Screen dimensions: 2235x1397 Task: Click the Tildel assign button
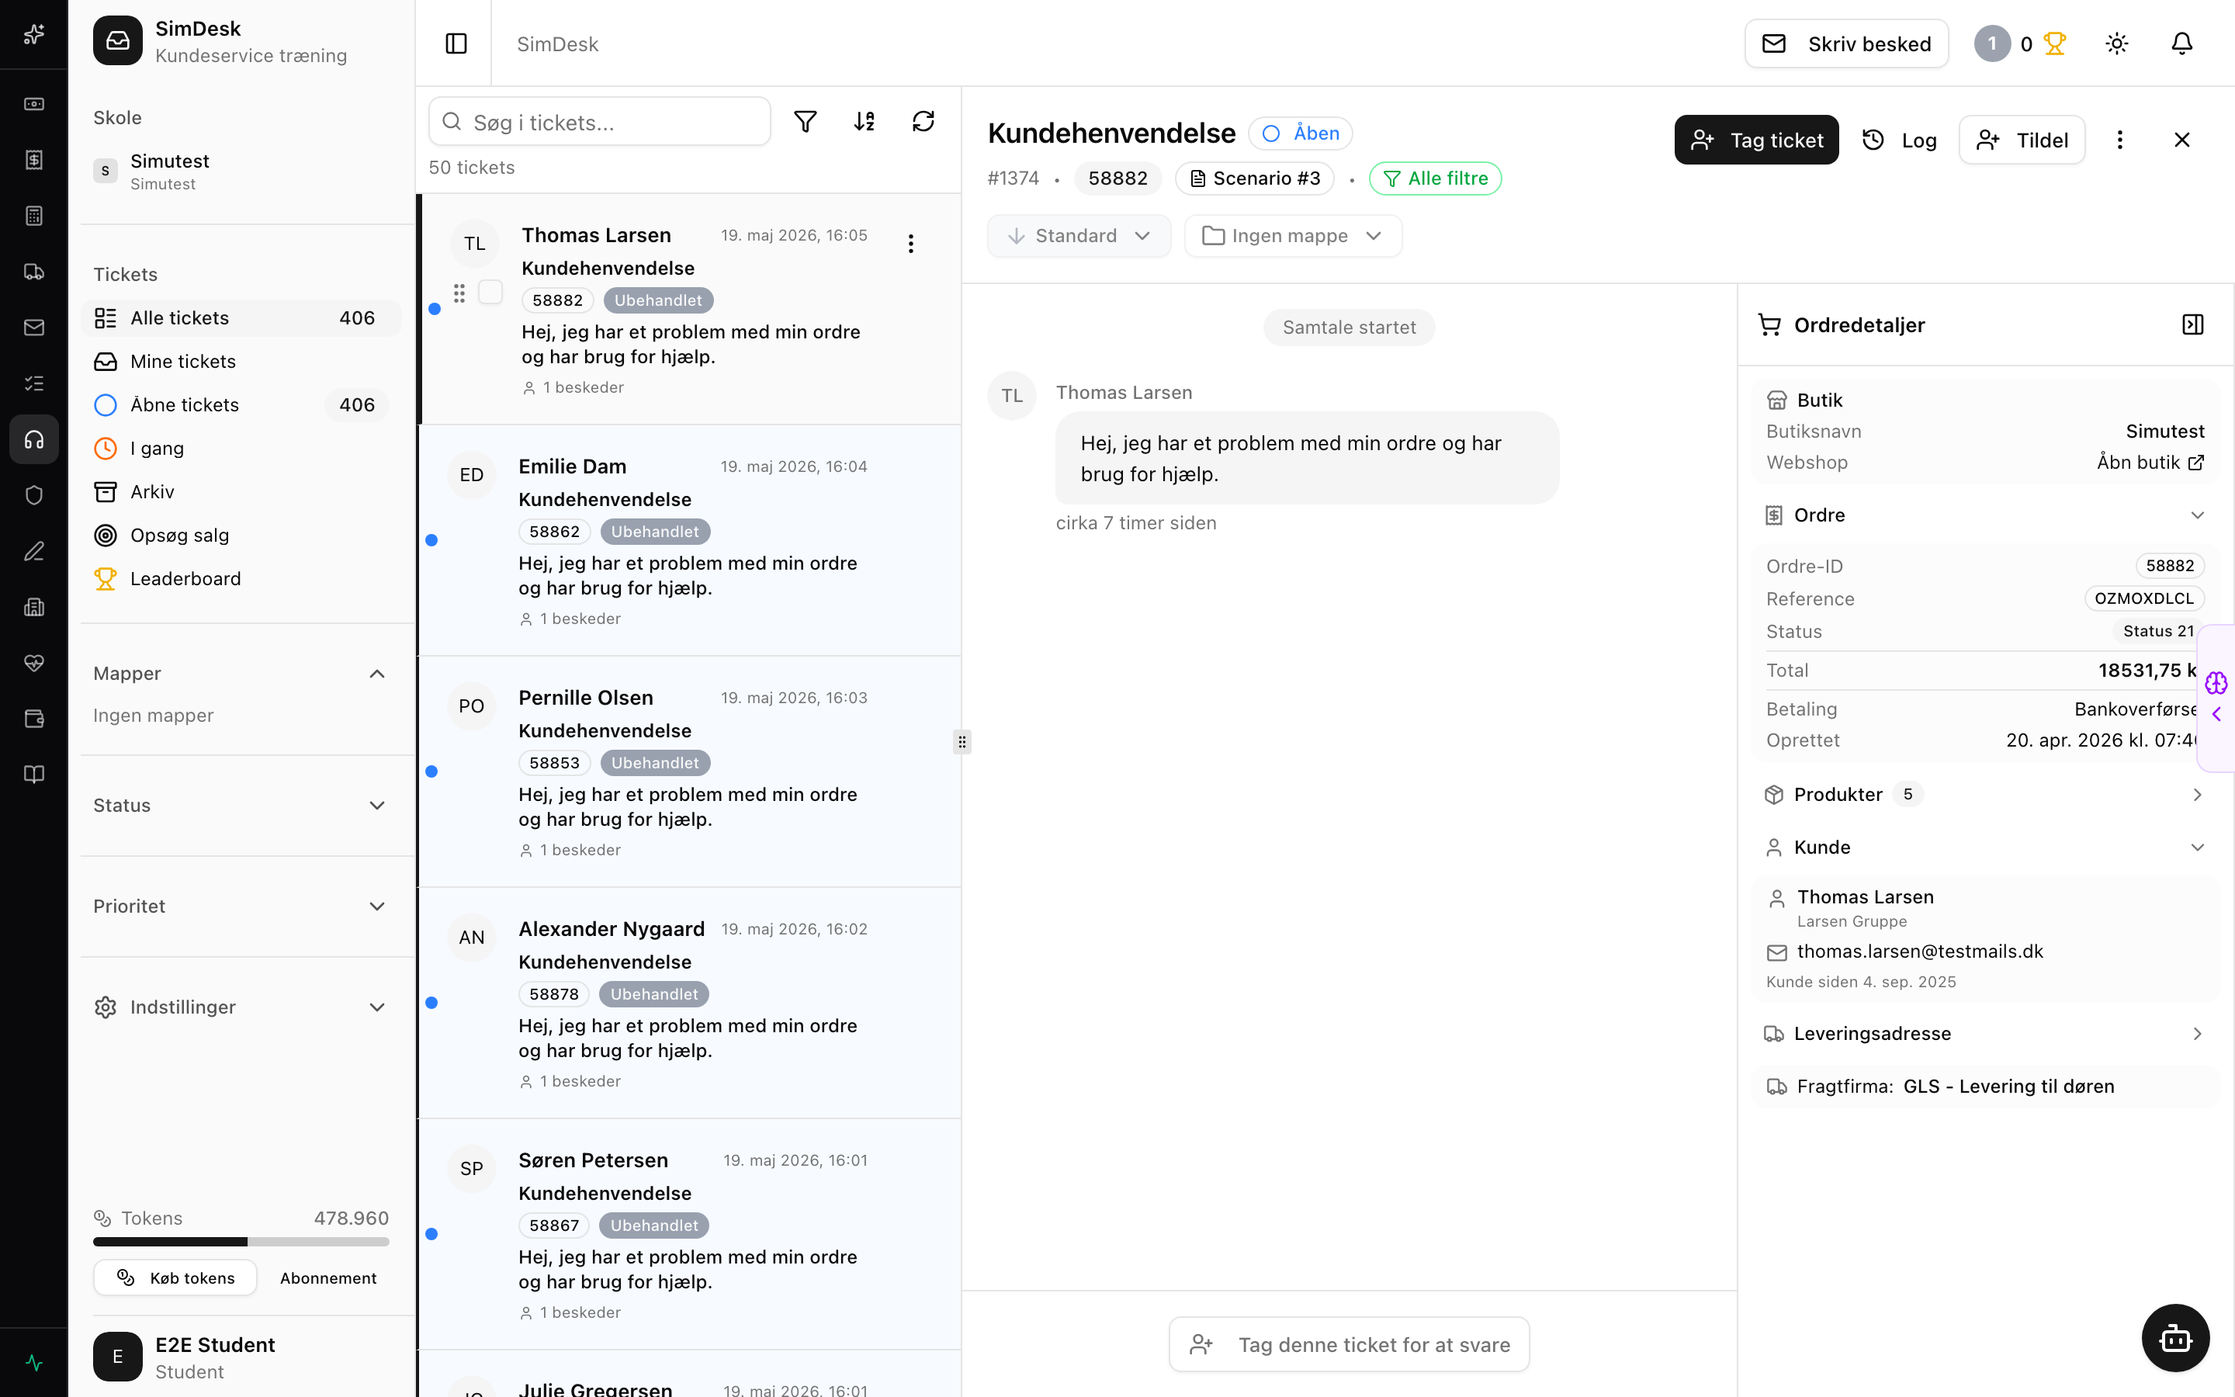pyautogui.click(x=2022, y=140)
